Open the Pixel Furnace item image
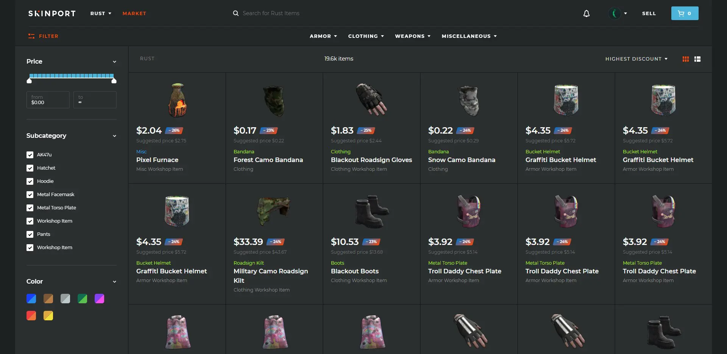727x354 pixels. pyautogui.click(x=177, y=100)
